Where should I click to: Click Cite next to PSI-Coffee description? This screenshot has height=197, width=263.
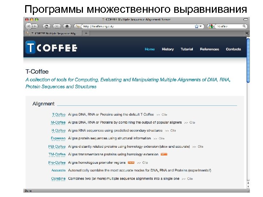pyautogui.click(x=201, y=147)
